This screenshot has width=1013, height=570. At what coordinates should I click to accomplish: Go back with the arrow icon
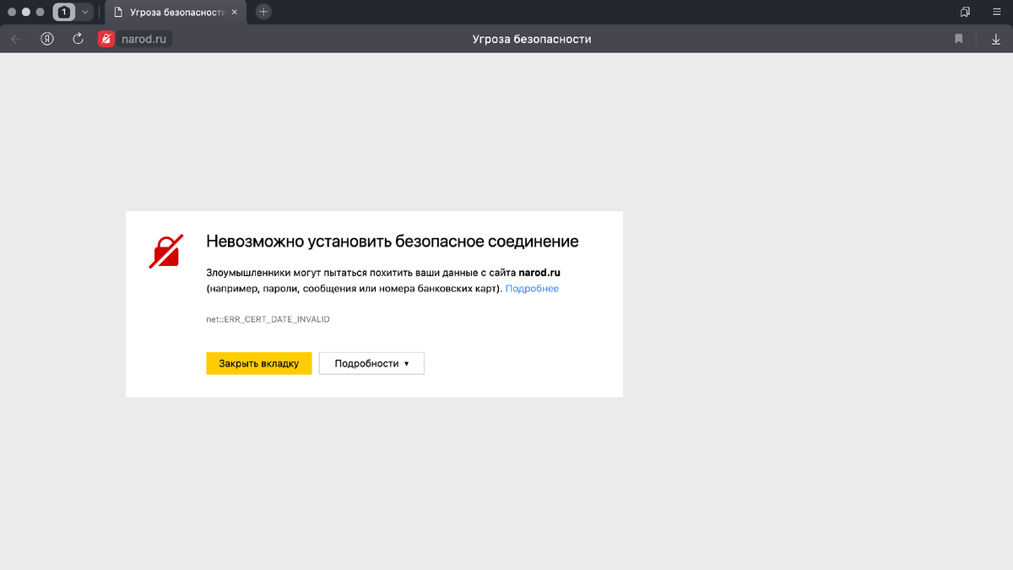tap(16, 39)
